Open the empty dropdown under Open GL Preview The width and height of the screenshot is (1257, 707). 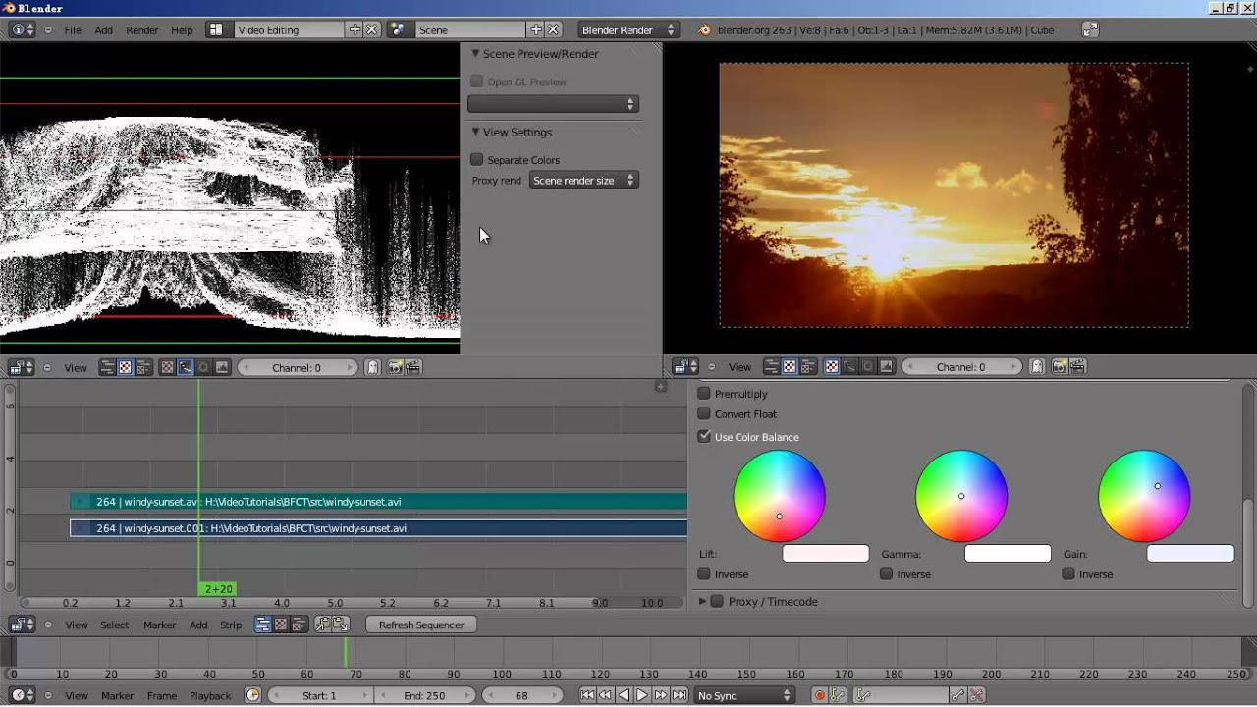(553, 103)
